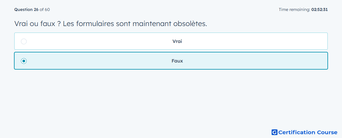This screenshot has width=342, height=138.
Task: Click the "Vrai ou faux ?" question prefix
Action: tap(37, 23)
